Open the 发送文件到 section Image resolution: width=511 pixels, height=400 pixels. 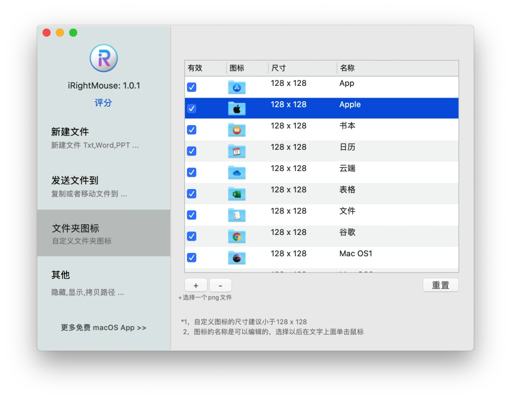coord(104,186)
